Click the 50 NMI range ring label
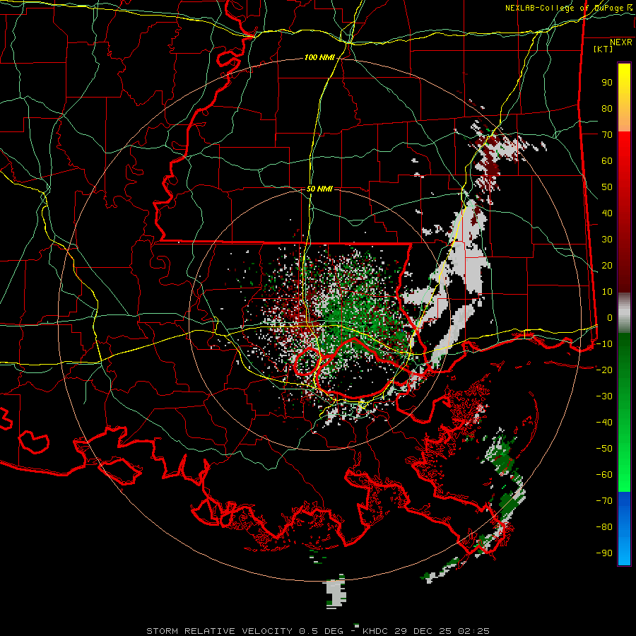 click(319, 189)
